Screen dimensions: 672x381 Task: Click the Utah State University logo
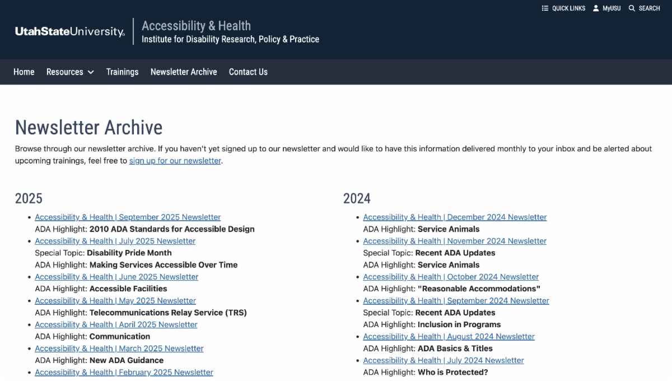click(70, 31)
